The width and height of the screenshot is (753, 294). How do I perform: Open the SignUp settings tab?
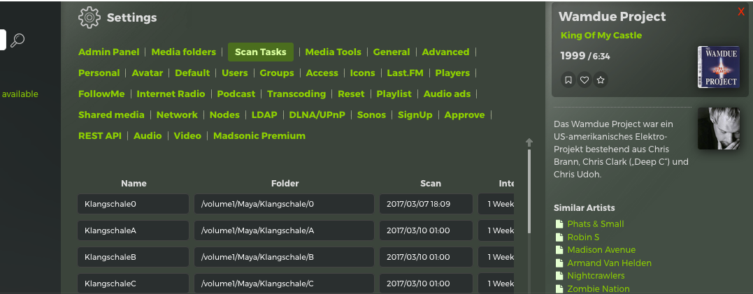415,115
